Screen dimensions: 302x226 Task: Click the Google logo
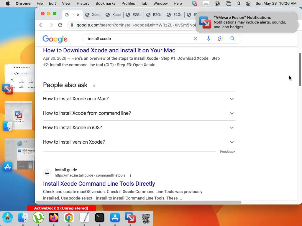[x=55, y=39]
